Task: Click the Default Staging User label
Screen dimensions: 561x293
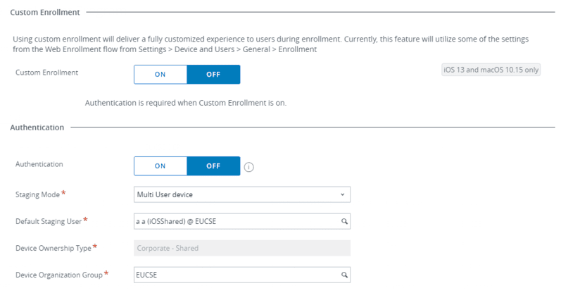Action: point(49,221)
